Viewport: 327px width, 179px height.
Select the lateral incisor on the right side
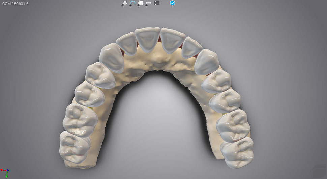point(191,47)
